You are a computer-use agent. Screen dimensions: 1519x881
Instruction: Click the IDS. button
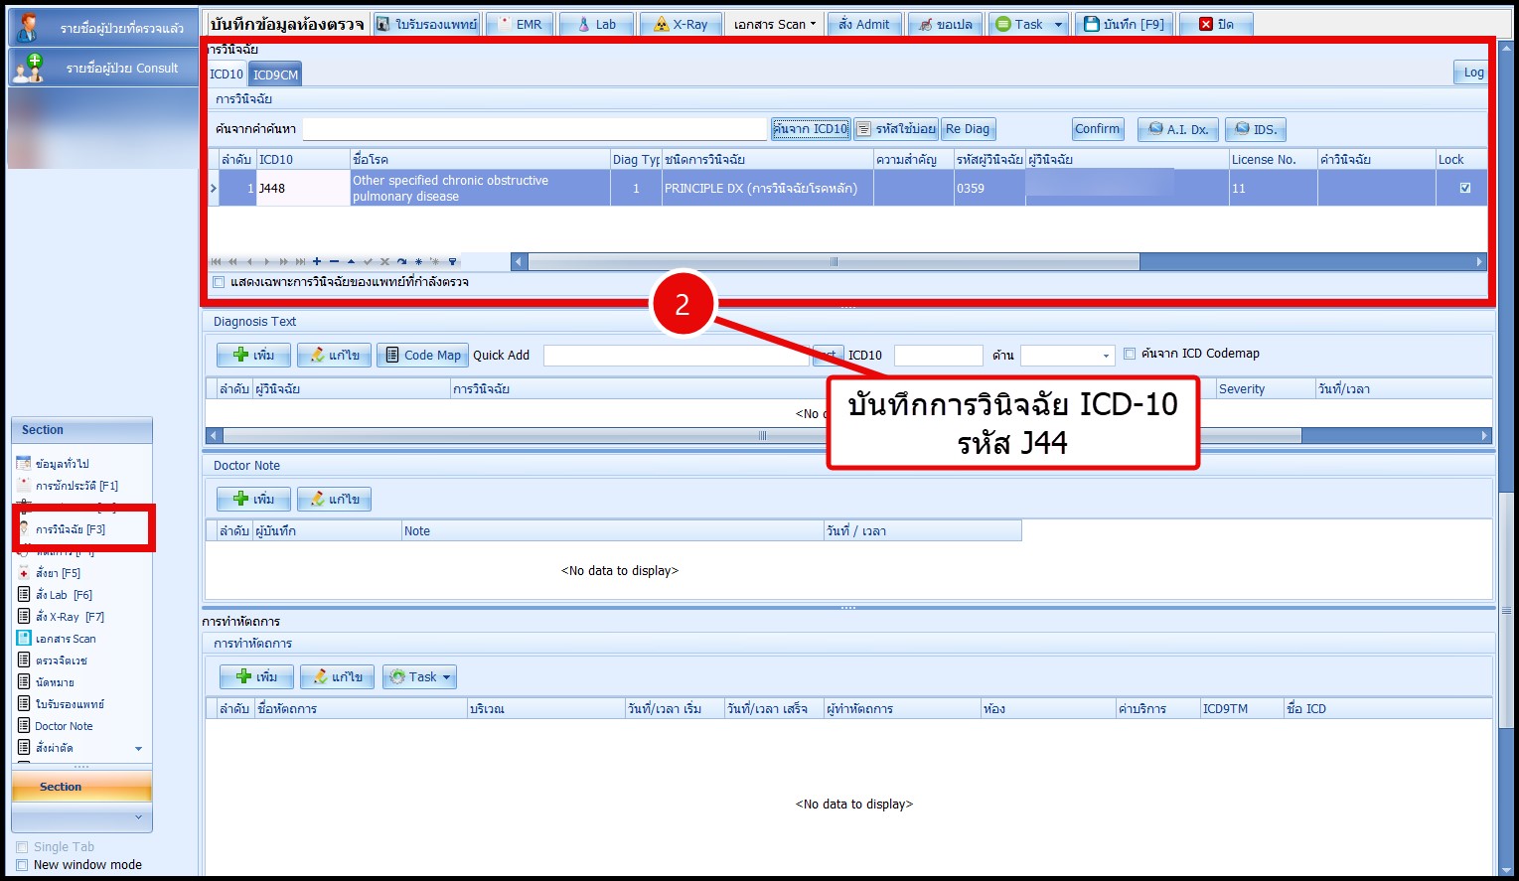tap(1256, 129)
